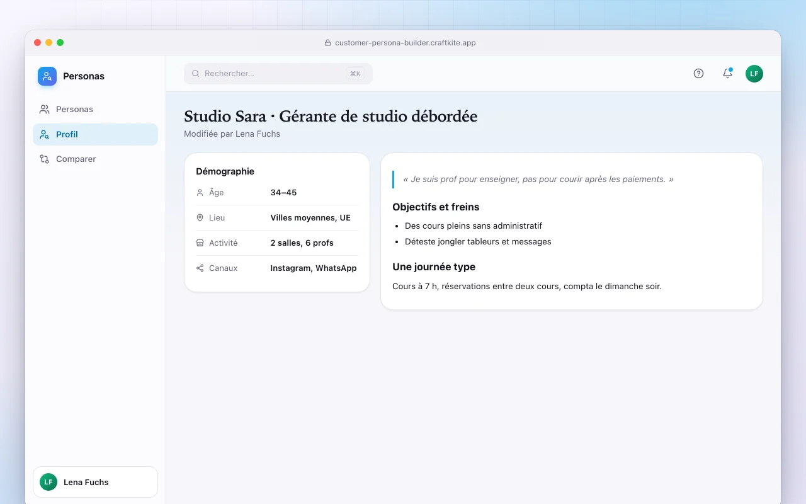
Task: Click the Démographie card heading
Action: coord(225,171)
